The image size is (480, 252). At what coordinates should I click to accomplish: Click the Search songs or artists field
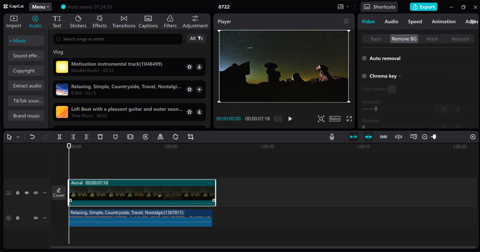point(118,39)
